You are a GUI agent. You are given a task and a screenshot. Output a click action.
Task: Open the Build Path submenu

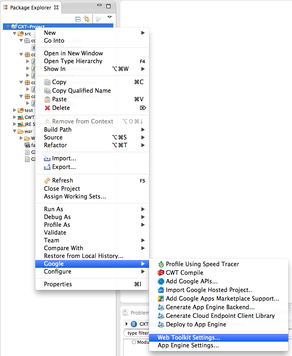click(x=92, y=130)
